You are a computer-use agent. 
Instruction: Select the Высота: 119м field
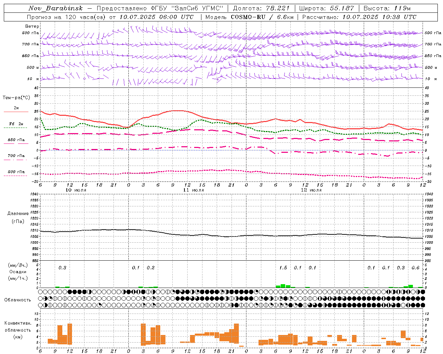387,8
